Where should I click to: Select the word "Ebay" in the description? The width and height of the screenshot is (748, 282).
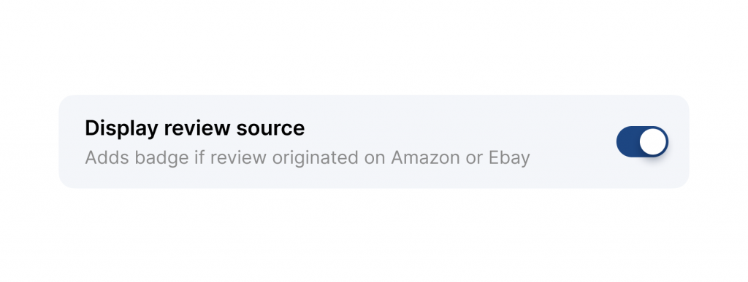click(509, 158)
